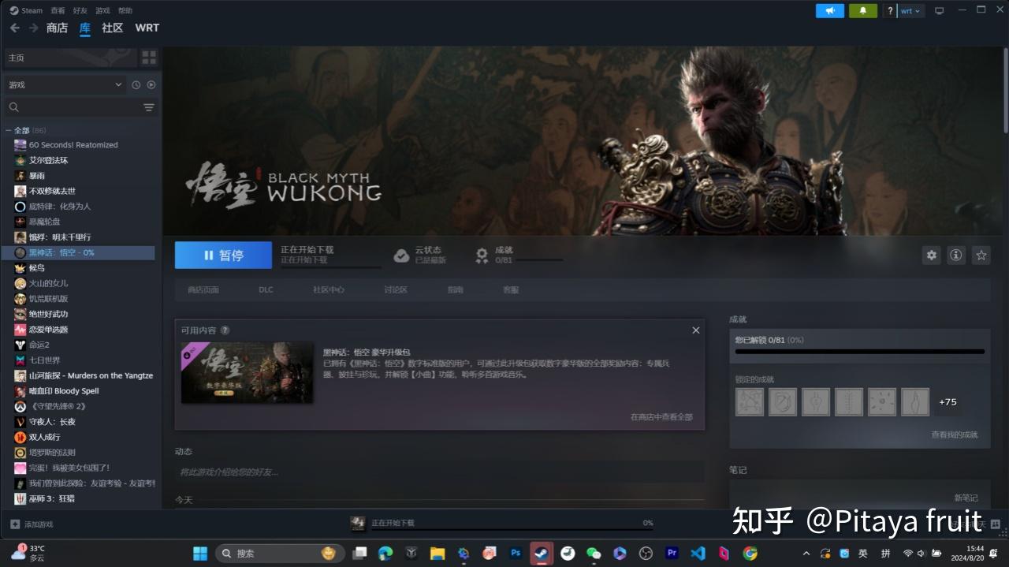The image size is (1009, 567).
Task: Click the plus icon to add game
Action: pos(15,524)
